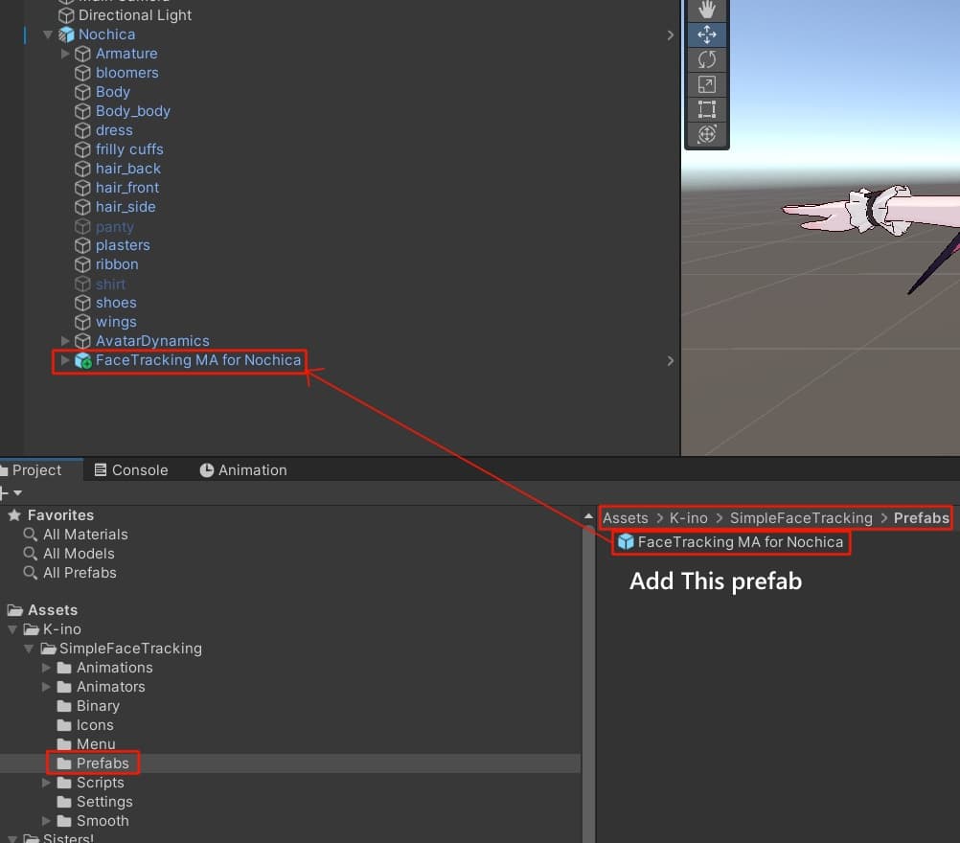Select the Rect transform tool
Image resolution: width=960 pixels, height=843 pixels.
[706, 109]
